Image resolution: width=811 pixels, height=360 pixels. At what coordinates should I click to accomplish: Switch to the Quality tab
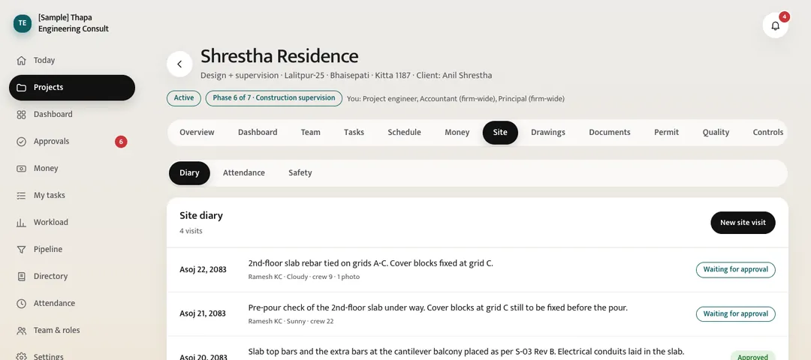pos(716,132)
